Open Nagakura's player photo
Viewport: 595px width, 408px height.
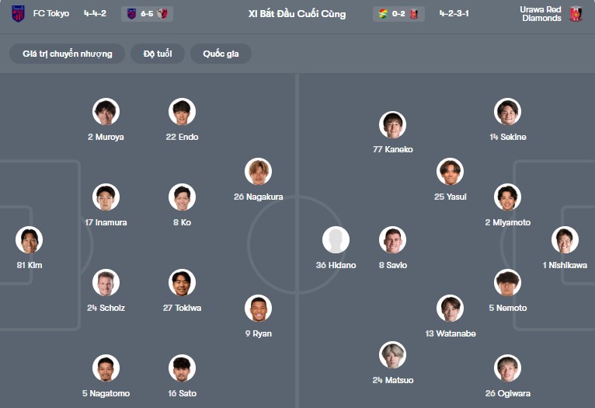pos(258,172)
